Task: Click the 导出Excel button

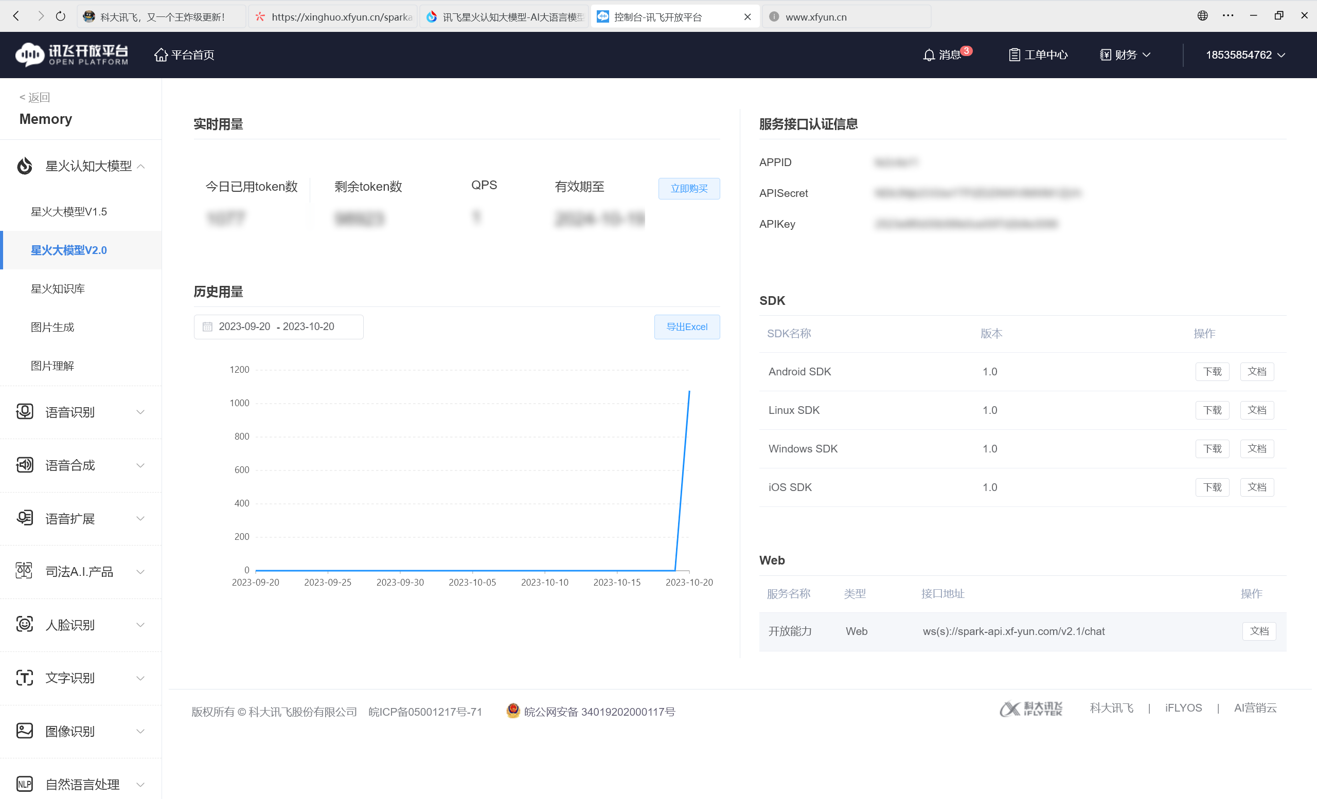Action: 687,327
